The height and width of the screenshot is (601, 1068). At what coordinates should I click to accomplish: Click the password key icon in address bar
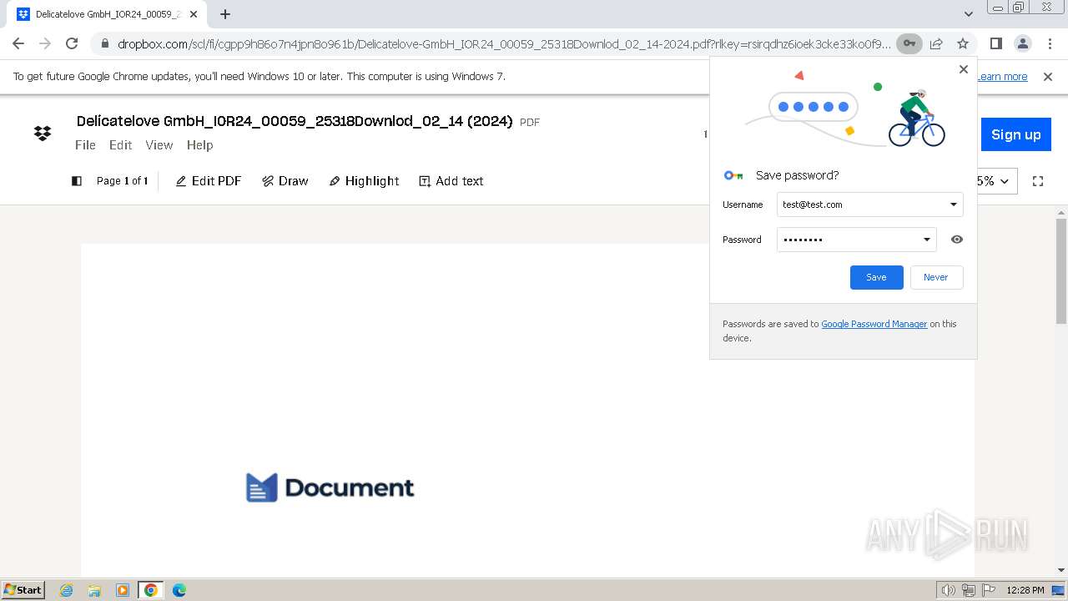coord(909,43)
